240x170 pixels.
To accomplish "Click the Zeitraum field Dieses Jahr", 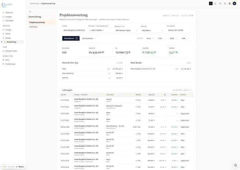I will (179, 30).
